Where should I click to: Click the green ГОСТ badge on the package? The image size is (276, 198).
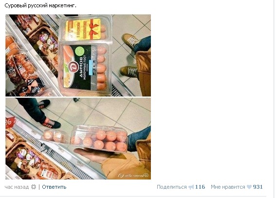coord(79,51)
